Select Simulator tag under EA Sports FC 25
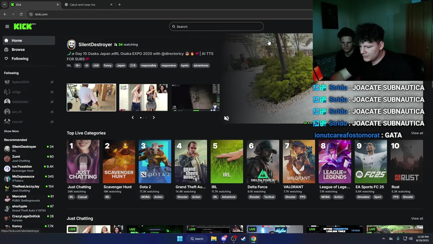 pyautogui.click(x=364, y=197)
